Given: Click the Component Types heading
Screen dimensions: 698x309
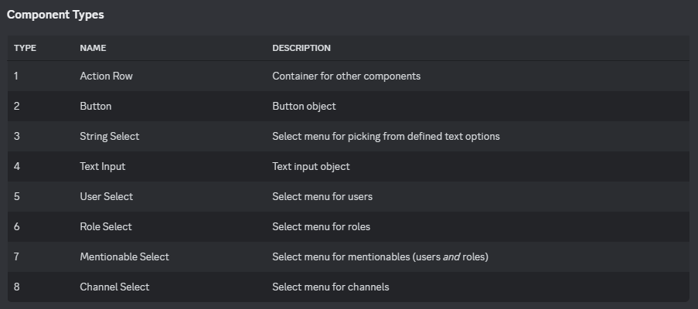Looking at the screenshot, I should pos(55,15).
